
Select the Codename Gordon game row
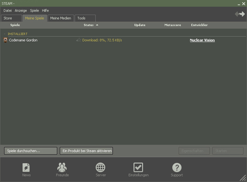click(123, 40)
